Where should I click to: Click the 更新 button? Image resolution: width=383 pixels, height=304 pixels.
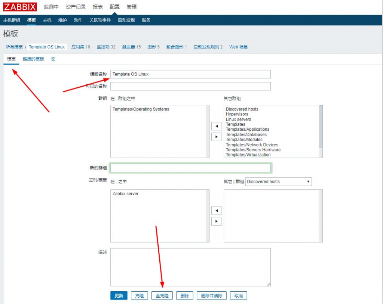click(x=119, y=295)
